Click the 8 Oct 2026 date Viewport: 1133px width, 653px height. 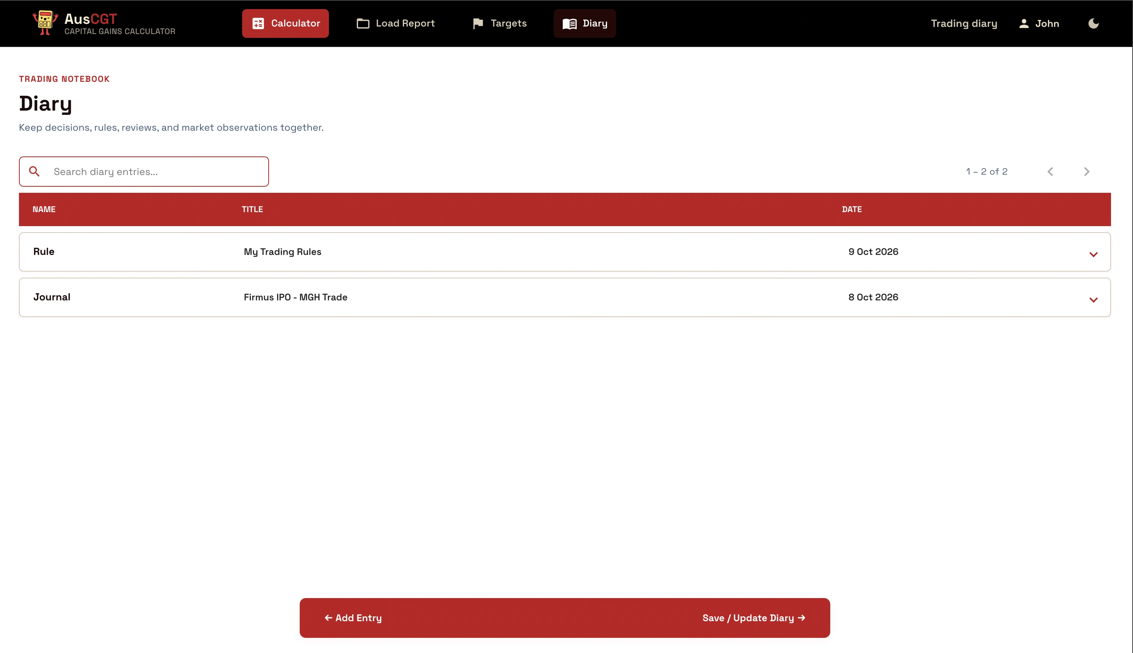pos(873,297)
